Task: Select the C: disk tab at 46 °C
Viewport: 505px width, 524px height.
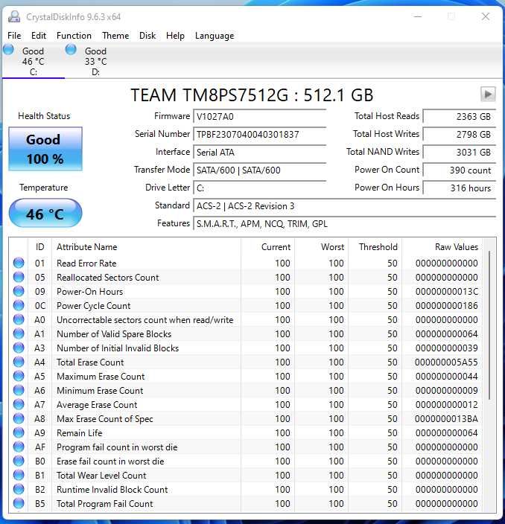Action: (x=33, y=61)
